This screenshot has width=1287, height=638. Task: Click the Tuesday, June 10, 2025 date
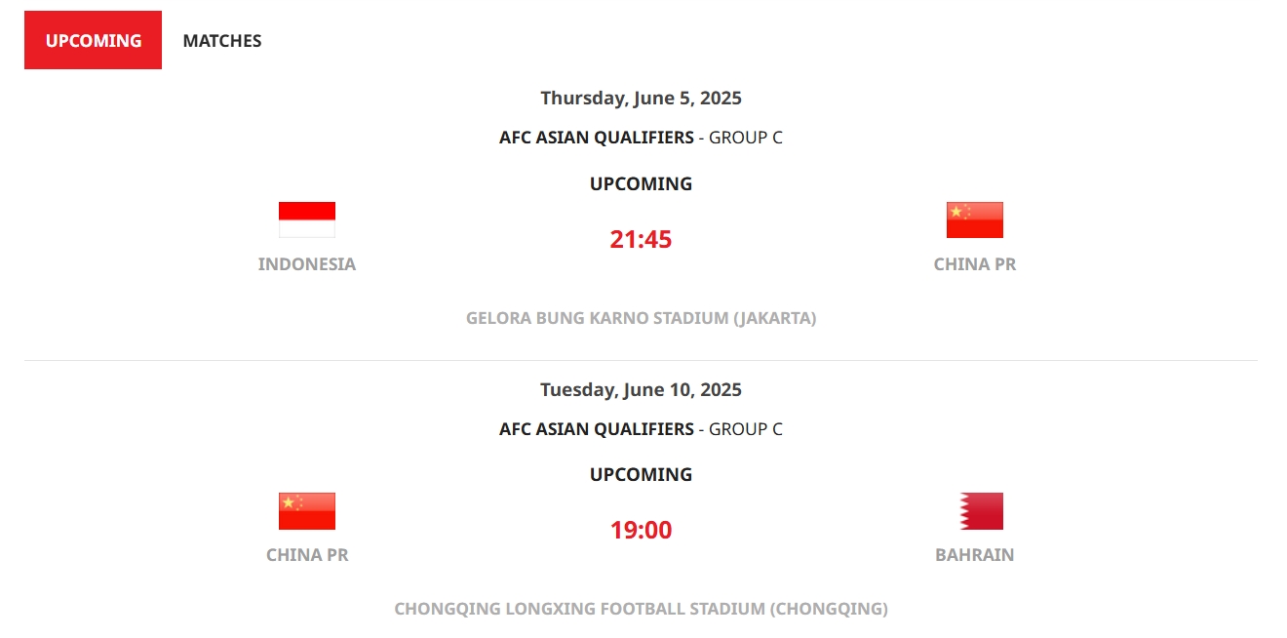(641, 389)
